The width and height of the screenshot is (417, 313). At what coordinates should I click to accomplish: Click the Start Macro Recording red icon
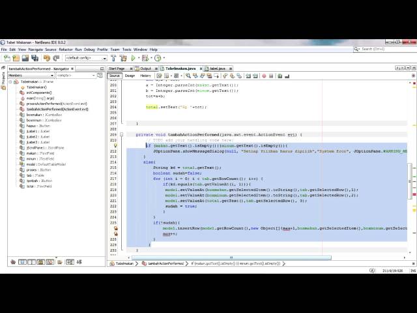(264, 76)
